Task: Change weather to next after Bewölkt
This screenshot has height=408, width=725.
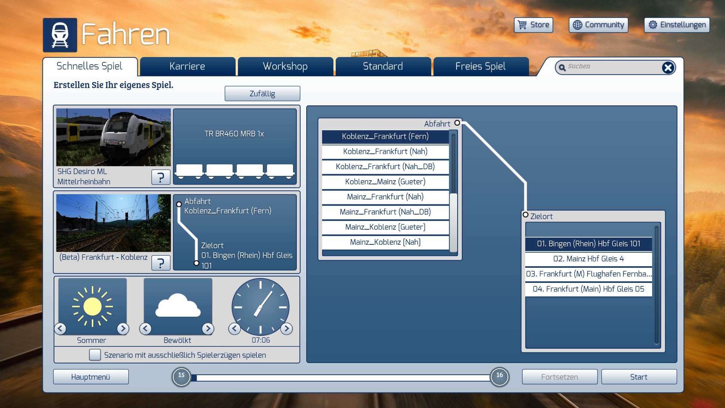Action: pos(208,329)
